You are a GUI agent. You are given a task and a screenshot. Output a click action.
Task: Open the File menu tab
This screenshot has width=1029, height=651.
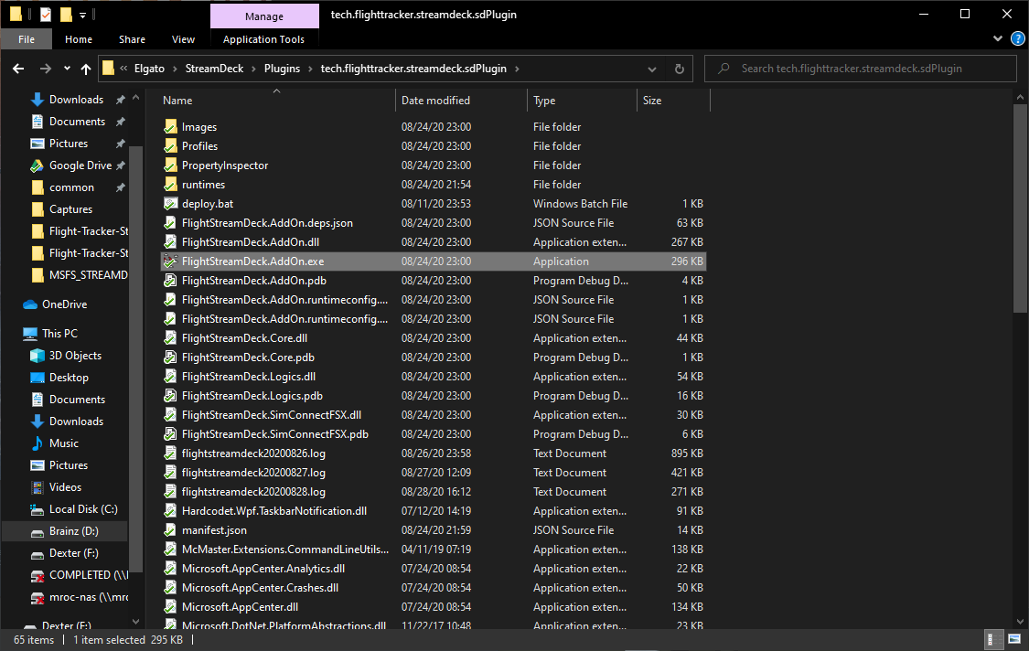[27, 39]
